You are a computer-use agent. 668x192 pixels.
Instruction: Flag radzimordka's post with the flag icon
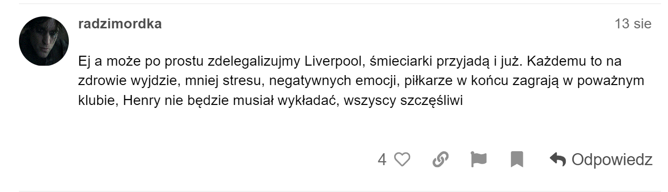(479, 160)
